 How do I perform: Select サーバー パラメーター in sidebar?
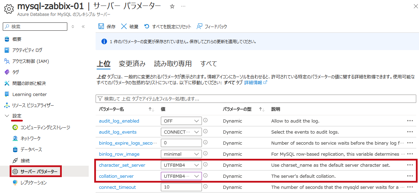39,171
